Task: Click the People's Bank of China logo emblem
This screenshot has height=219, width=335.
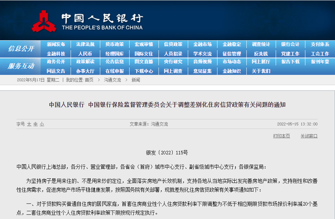Action: [44, 21]
